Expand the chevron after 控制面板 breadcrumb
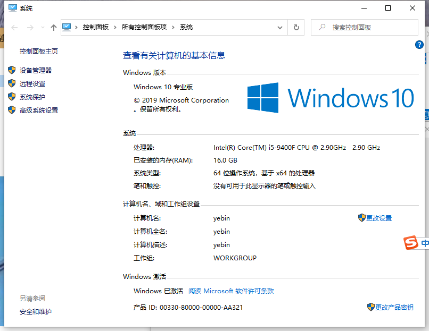This screenshot has width=429, height=331. (x=115, y=27)
